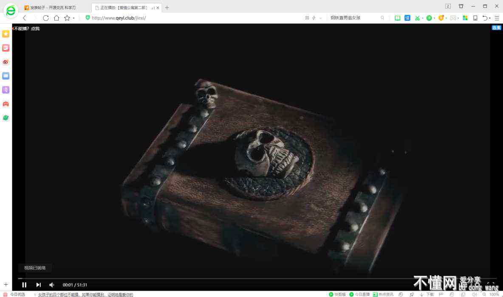
Task: Click the green site security shield
Action: pos(88,18)
